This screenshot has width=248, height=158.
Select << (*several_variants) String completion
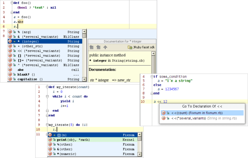(x=45, y=51)
